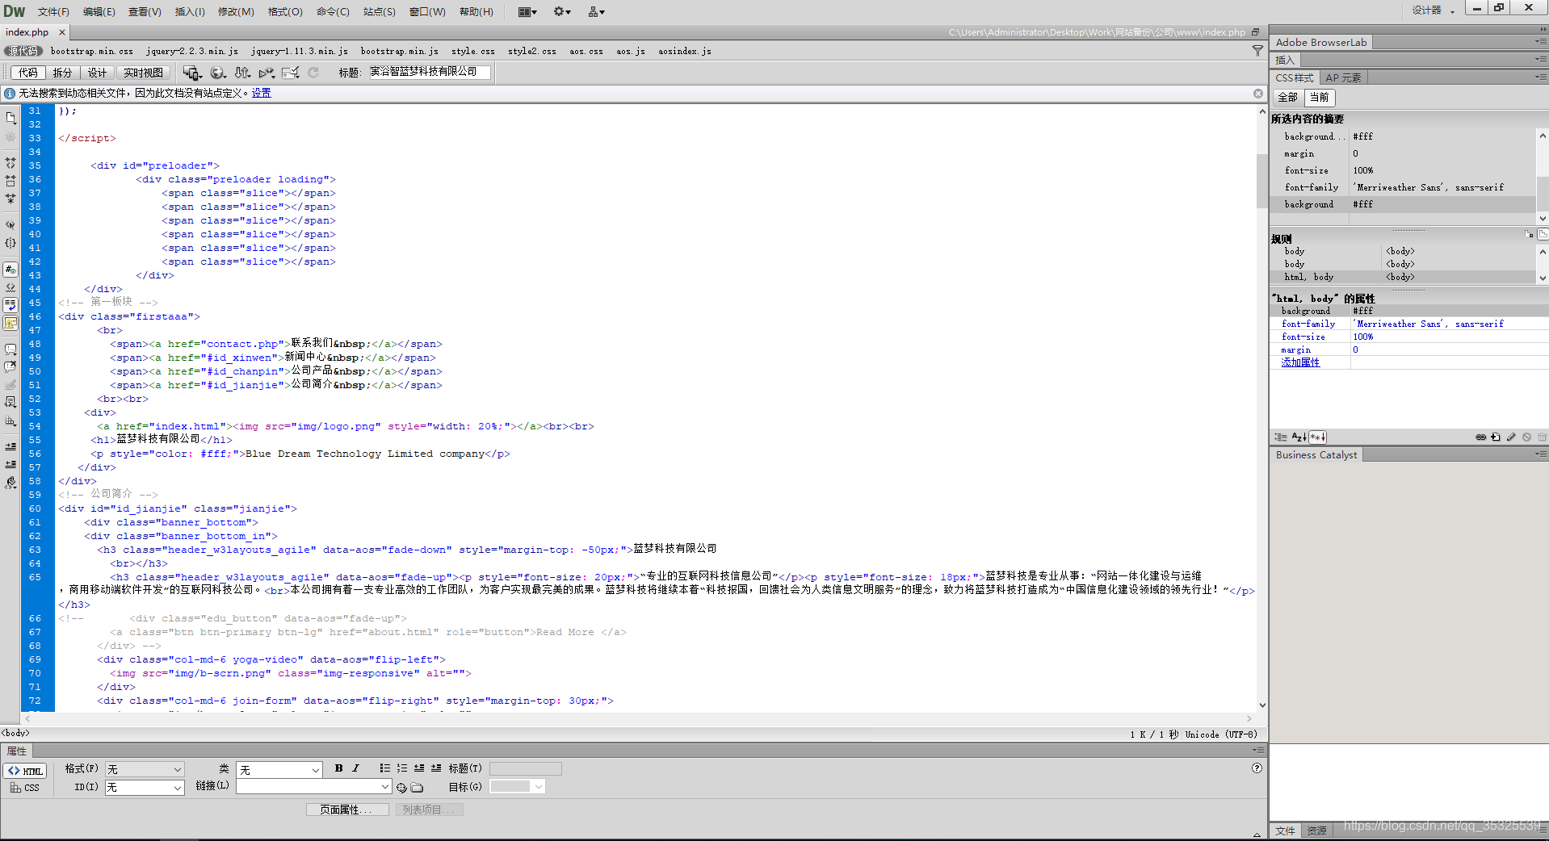Open the Class dropdown in Properties

pos(279,769)
